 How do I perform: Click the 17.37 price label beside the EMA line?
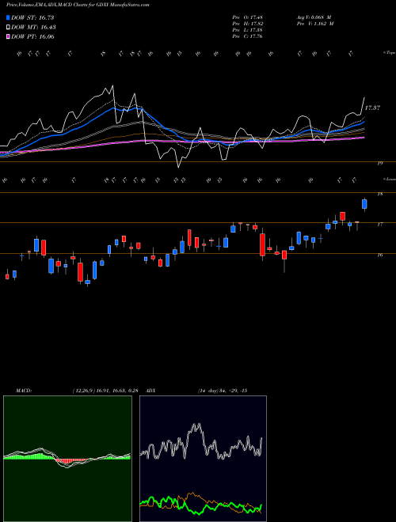point(372,108)
